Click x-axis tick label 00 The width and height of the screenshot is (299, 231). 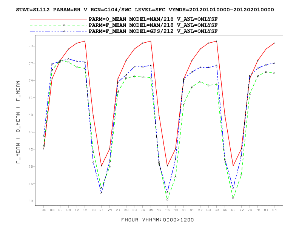click(x=44, y=210)
